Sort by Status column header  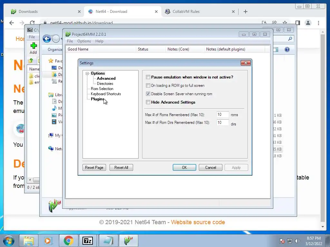[151, 49]
